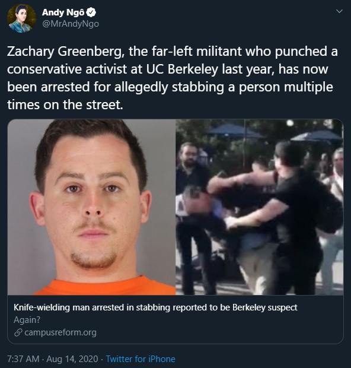The height and width of the screenshot is (368, 351).
Task: Click the 'Again?' card description
Action: [27, 320]
